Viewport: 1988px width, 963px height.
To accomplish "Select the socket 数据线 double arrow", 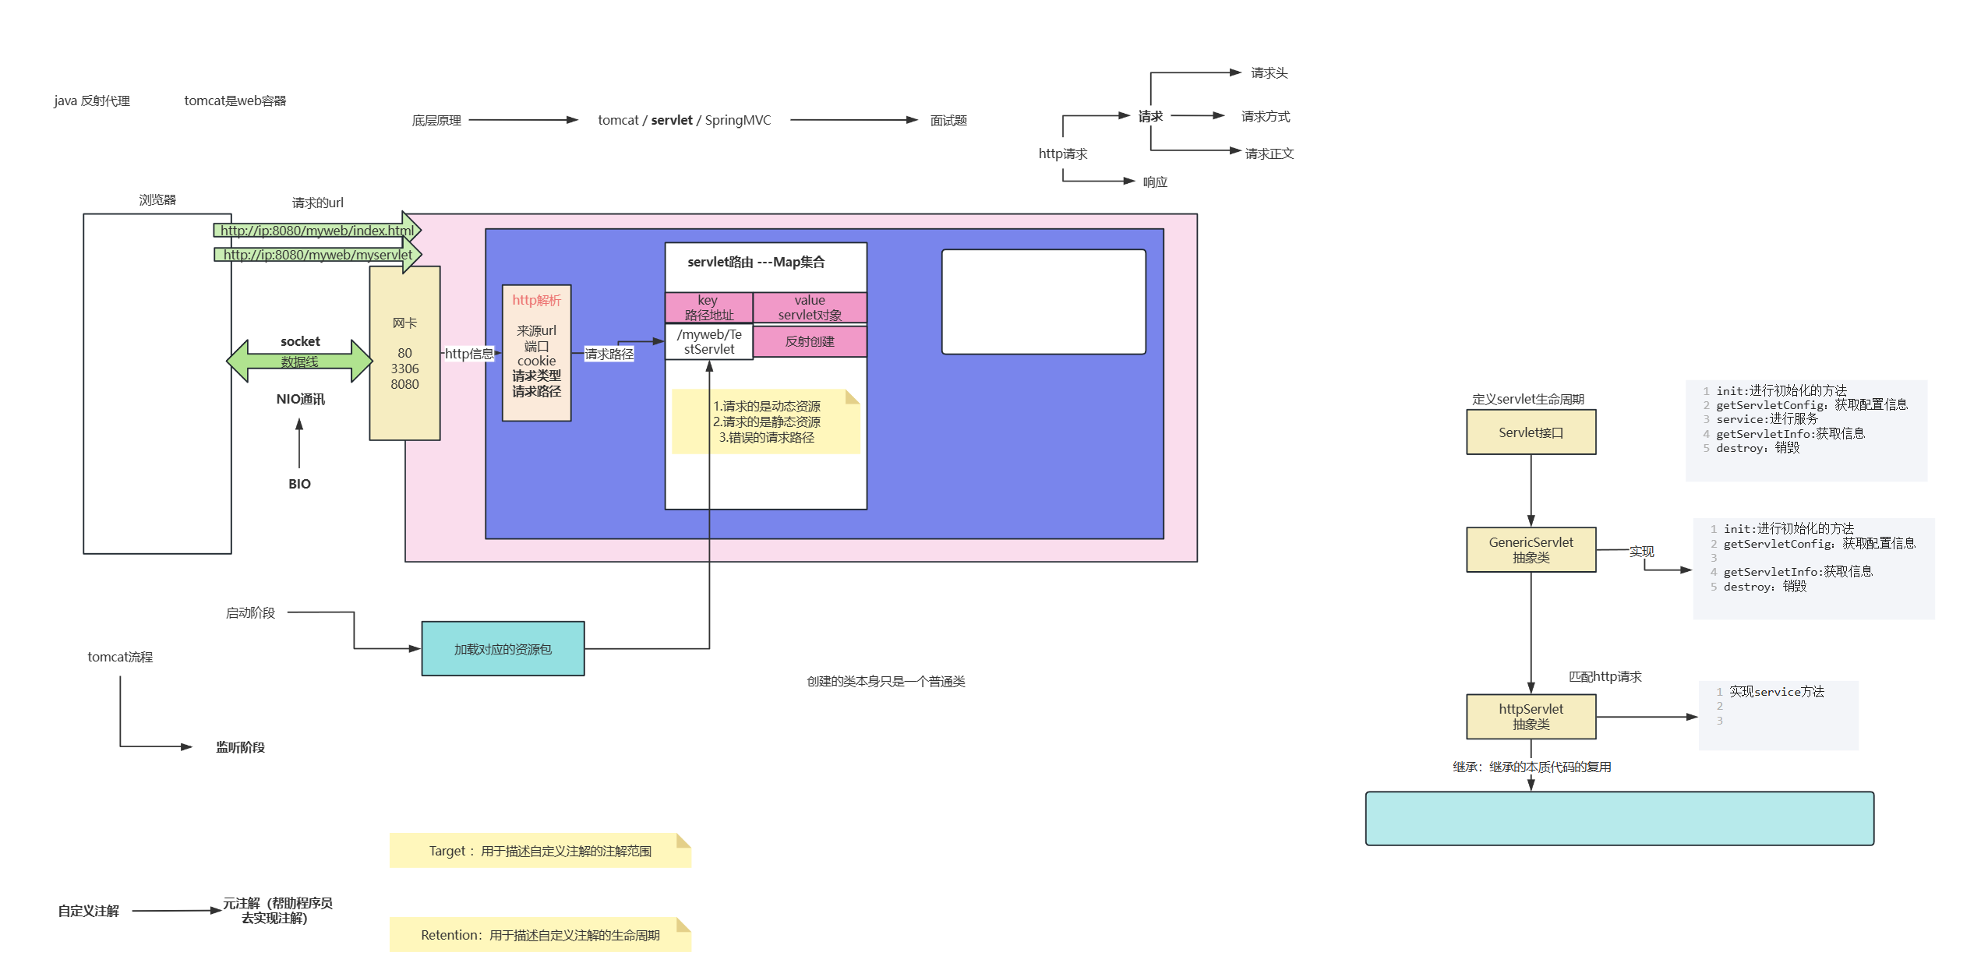I will click(x=299, y=361).
